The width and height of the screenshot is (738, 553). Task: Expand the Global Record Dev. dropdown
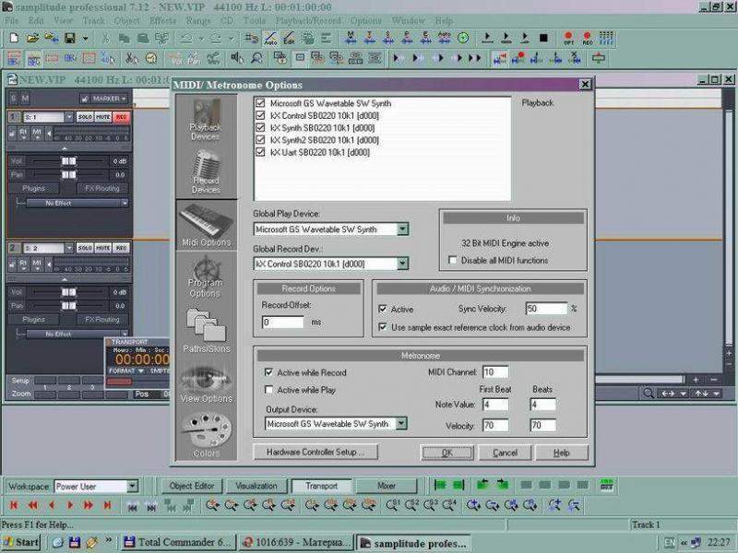(x=402, y=264)
